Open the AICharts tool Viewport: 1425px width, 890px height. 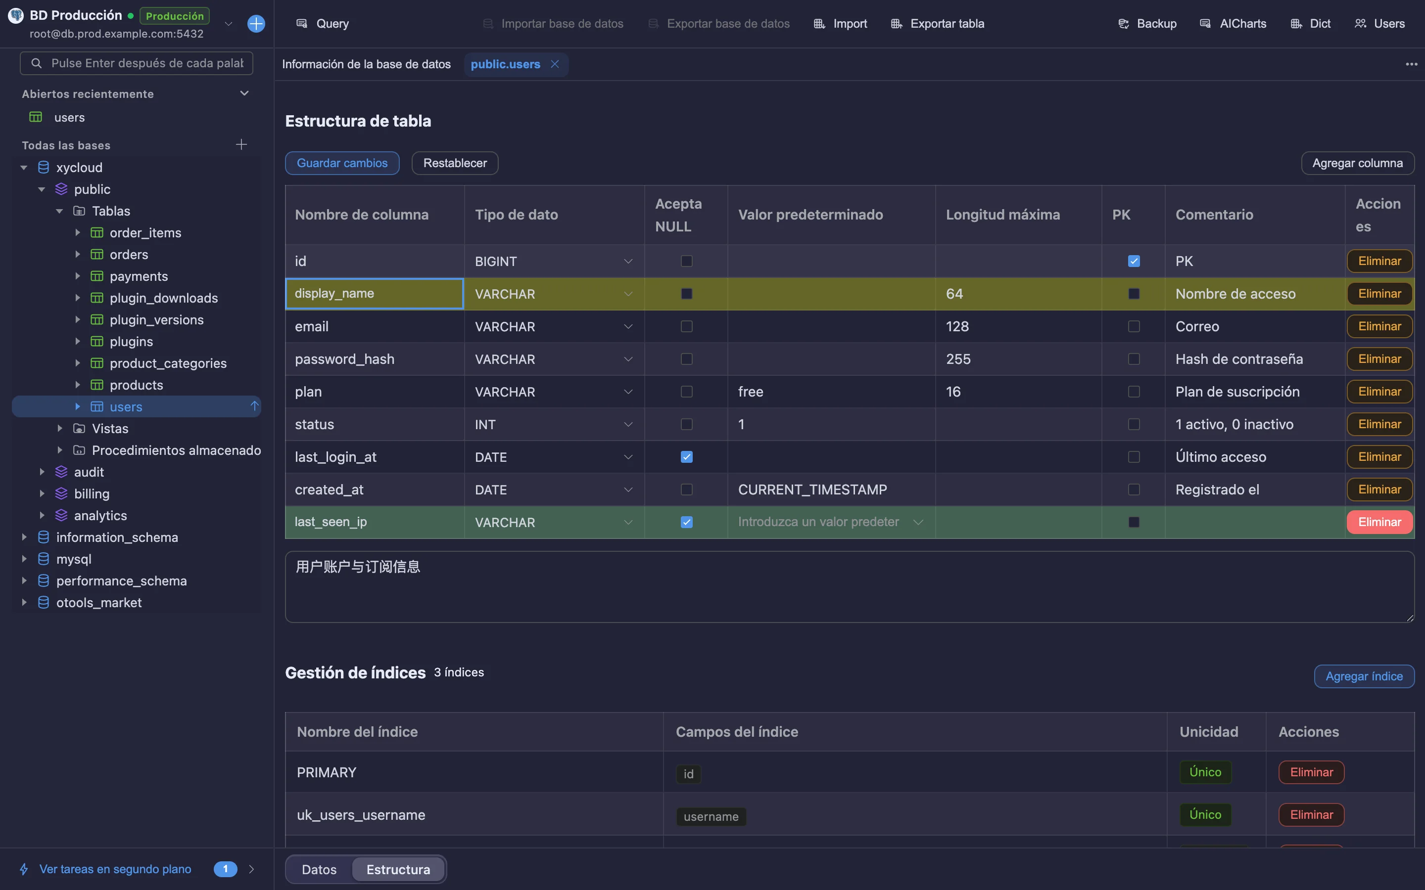1233,24
